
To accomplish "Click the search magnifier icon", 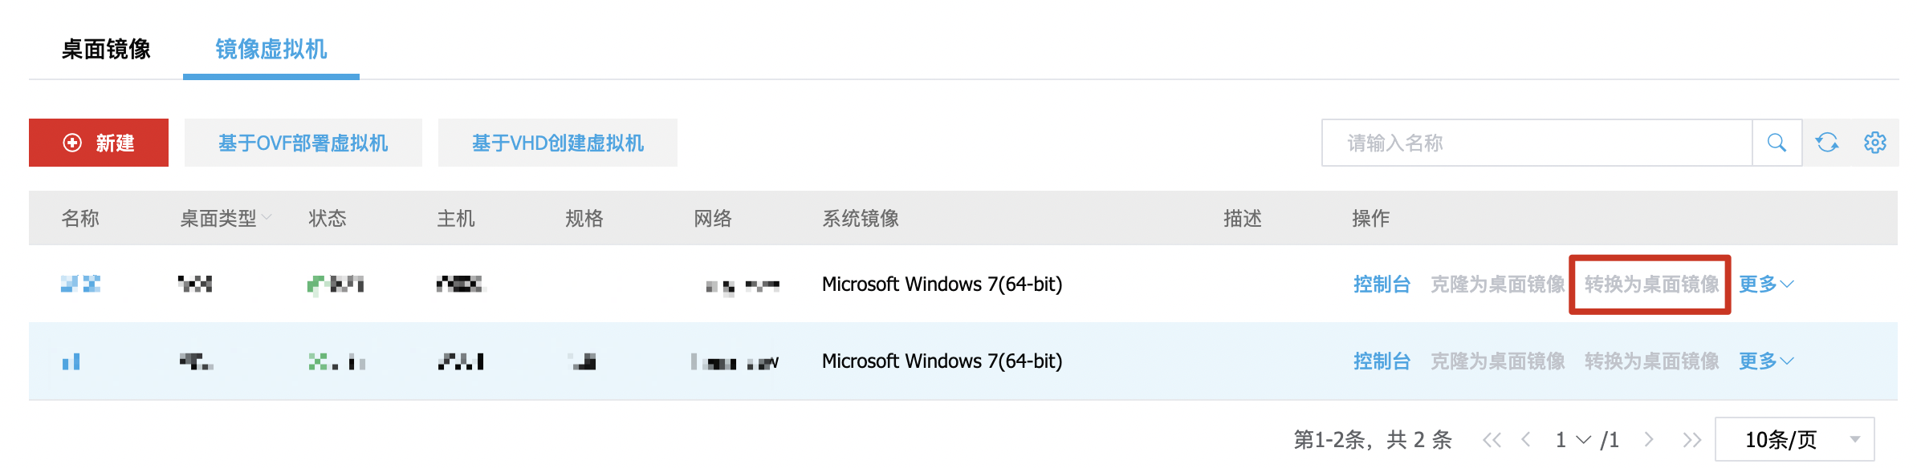I will [1777, 143].
